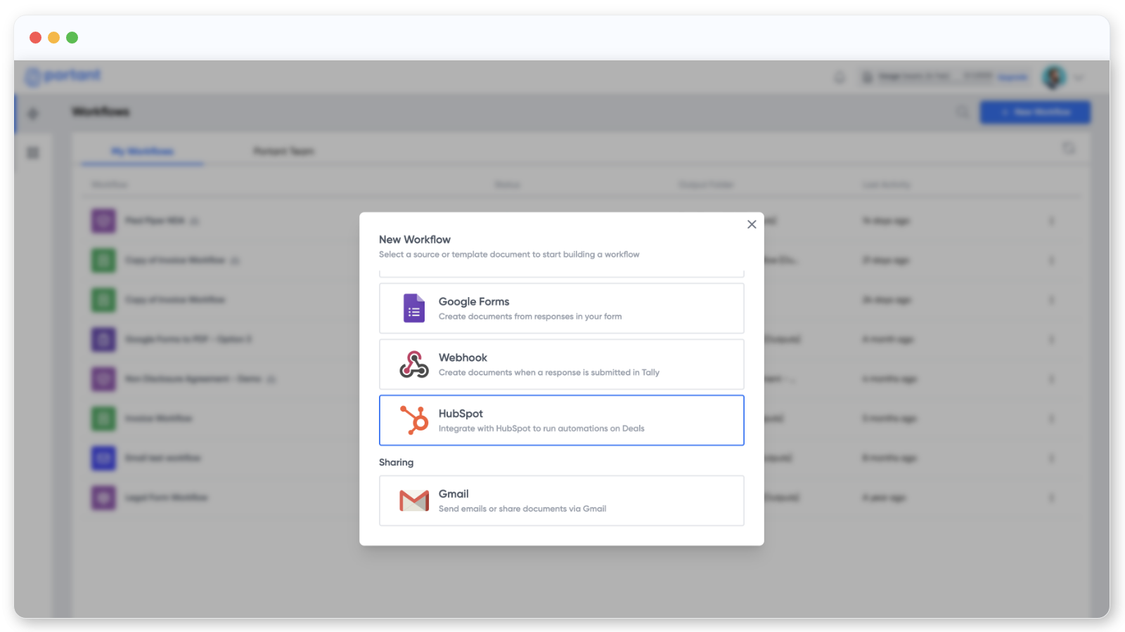Select the Google Forms source option

pyautogui.click(x=562, y=308)
